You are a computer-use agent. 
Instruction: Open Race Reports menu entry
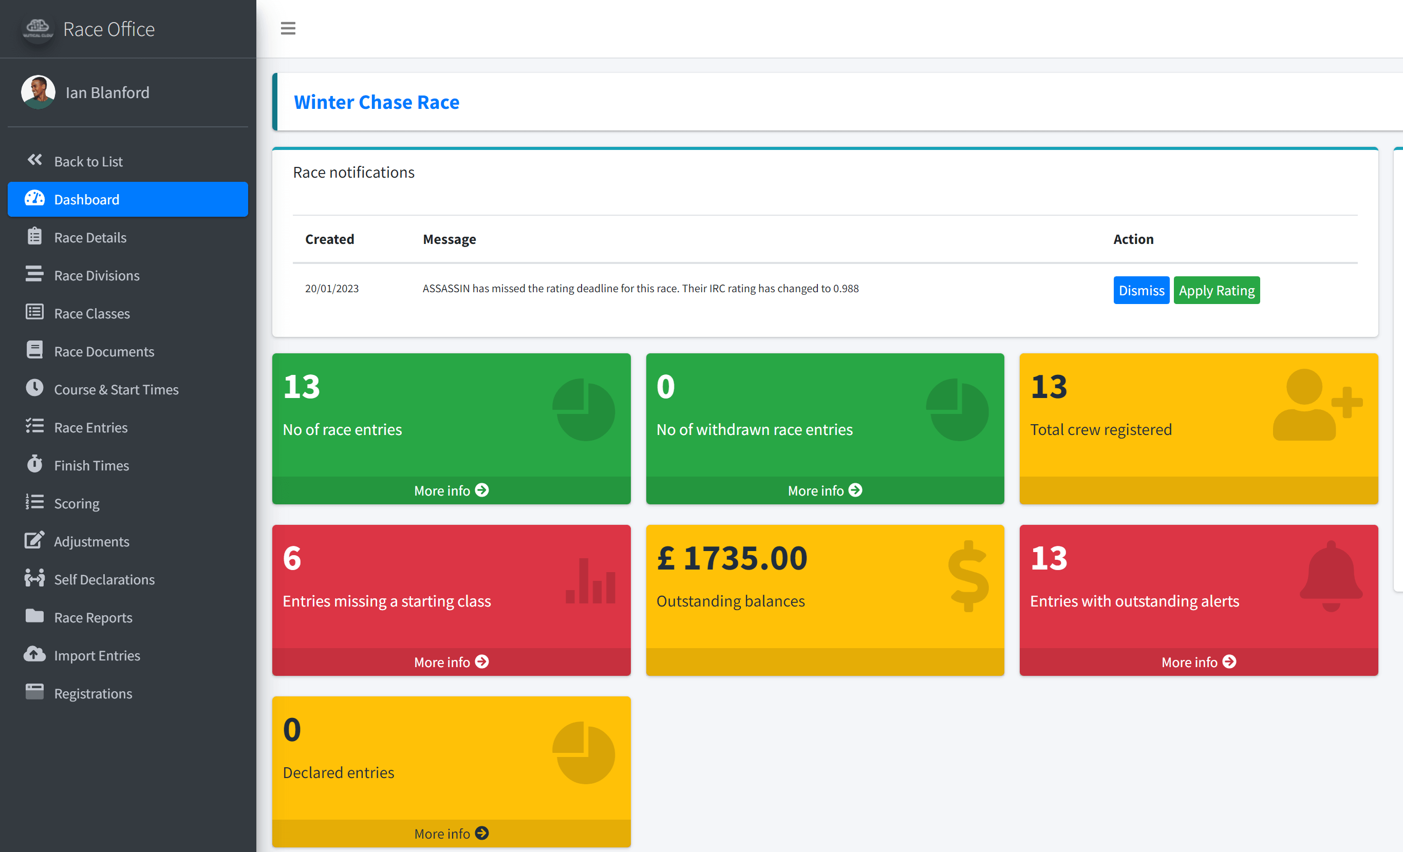click(128, 617)
